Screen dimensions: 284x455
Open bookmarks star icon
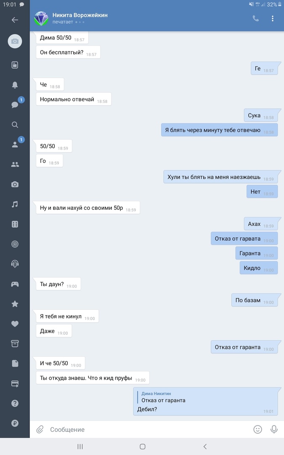click(x=15, y=304)
